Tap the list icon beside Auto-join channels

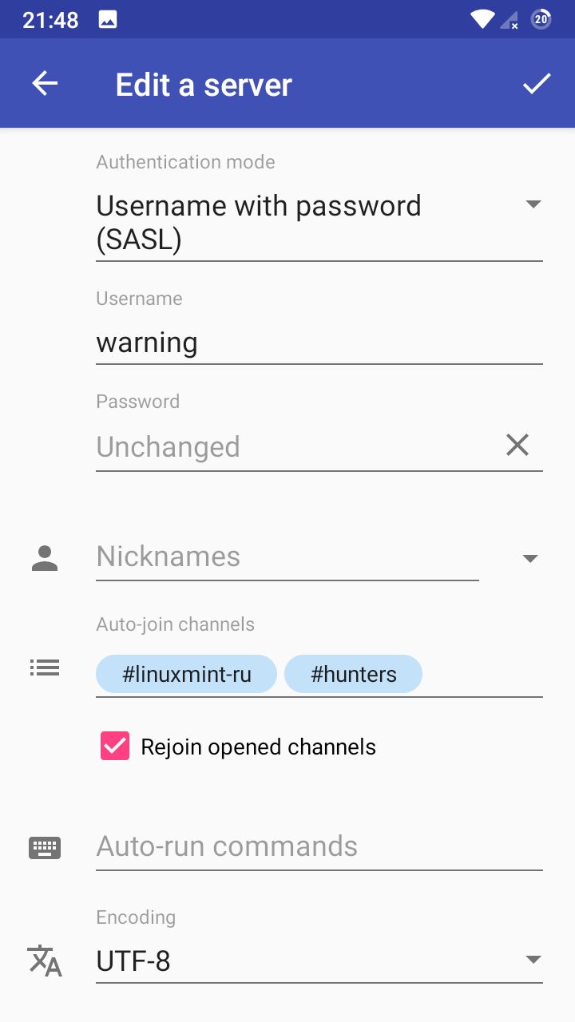tap(45, 668)
